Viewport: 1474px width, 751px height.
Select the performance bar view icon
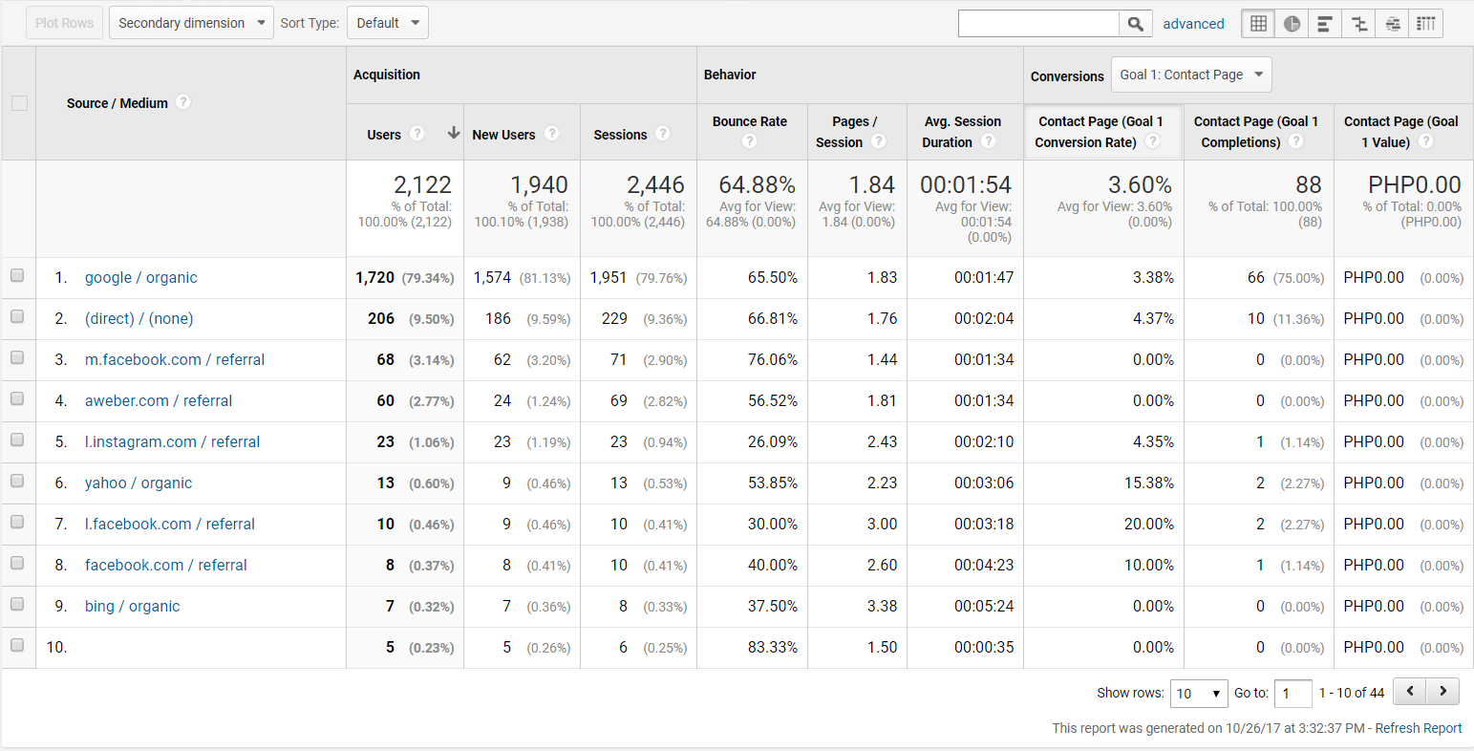[x=1325, y=24]
